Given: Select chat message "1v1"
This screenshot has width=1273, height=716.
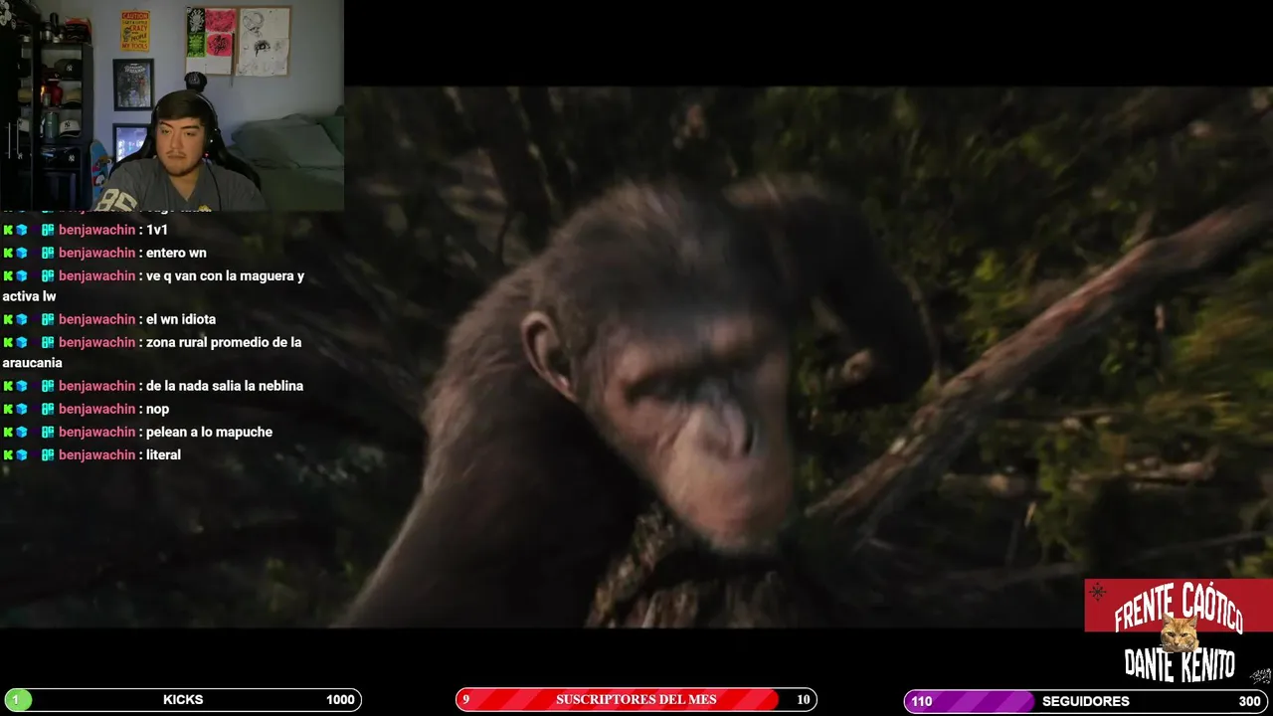Looking at the screenshot, I should pyautogui.click(x=157, y=230).
